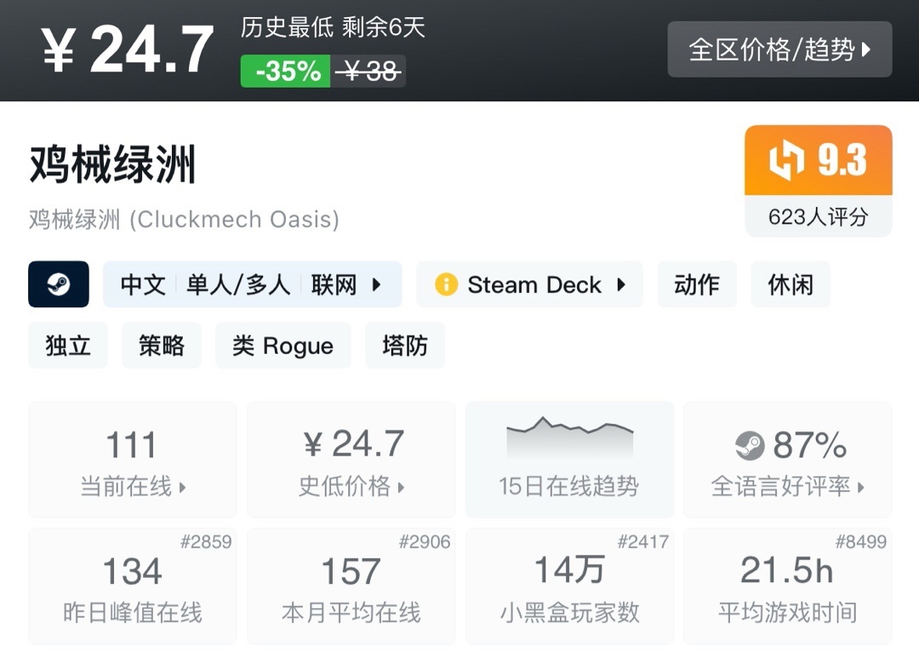This screenshot has width=919, height=651.
Task: Select the 塔防 genre tag
Action: 405,345
